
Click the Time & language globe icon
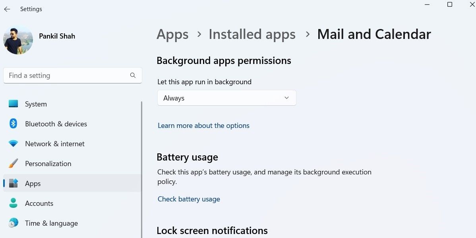(x=14, y=223)
